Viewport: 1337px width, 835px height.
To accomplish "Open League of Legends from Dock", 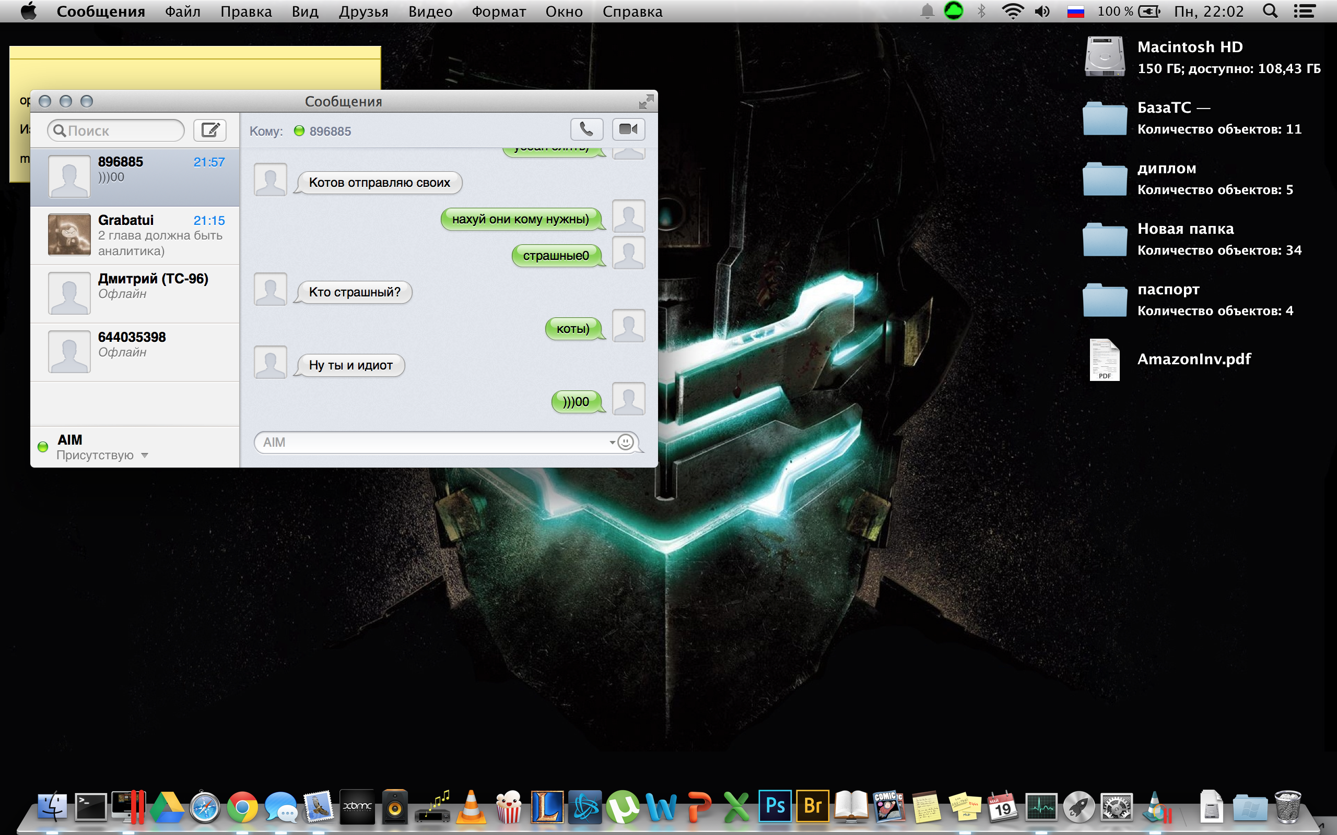I will (x=547, y=807).
